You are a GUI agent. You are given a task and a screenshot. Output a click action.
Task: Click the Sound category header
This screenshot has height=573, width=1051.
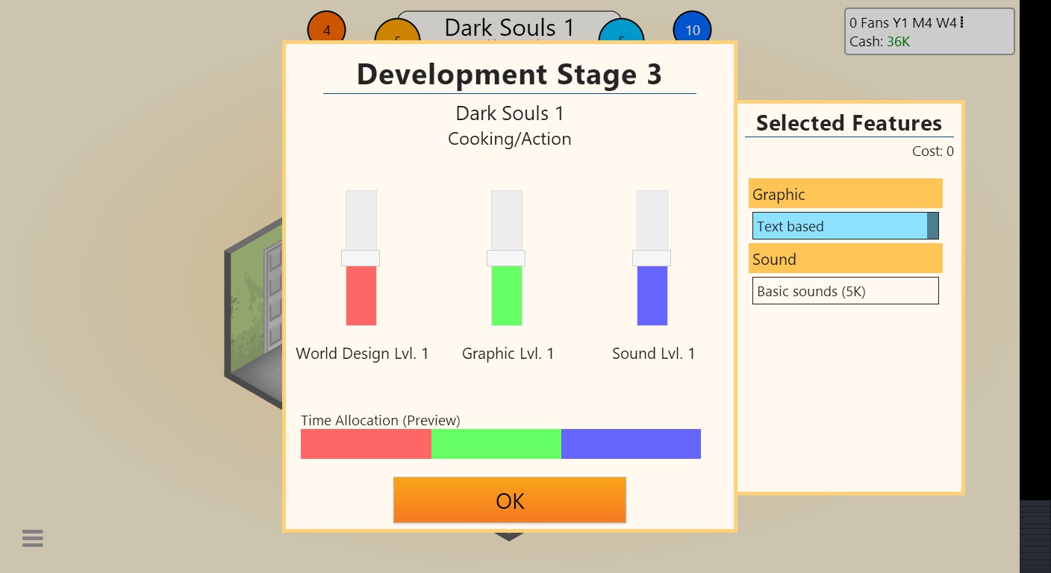point(846,259)
